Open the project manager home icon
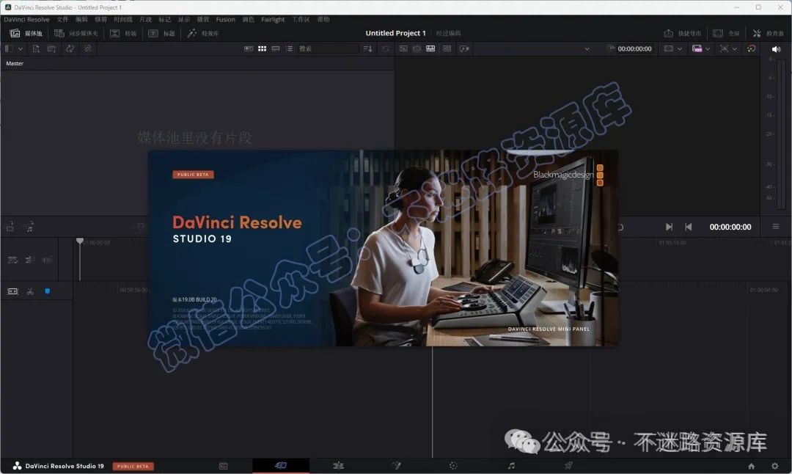 point(751,466)
